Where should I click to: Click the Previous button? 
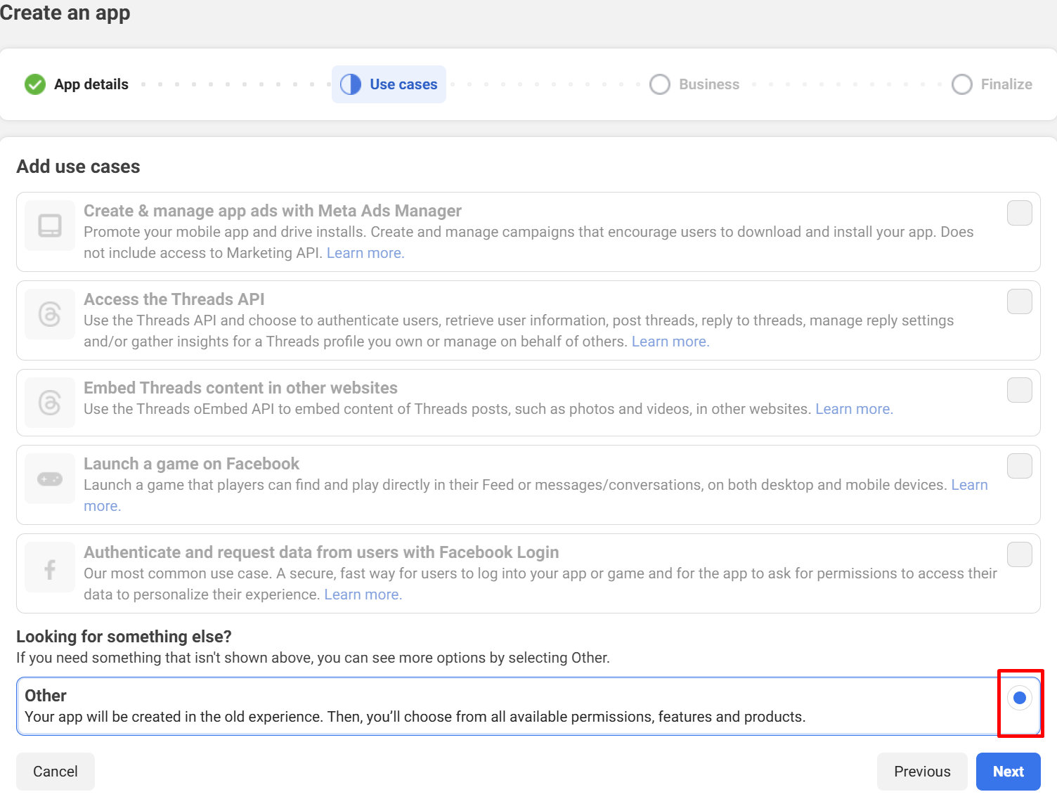(922, 772)
